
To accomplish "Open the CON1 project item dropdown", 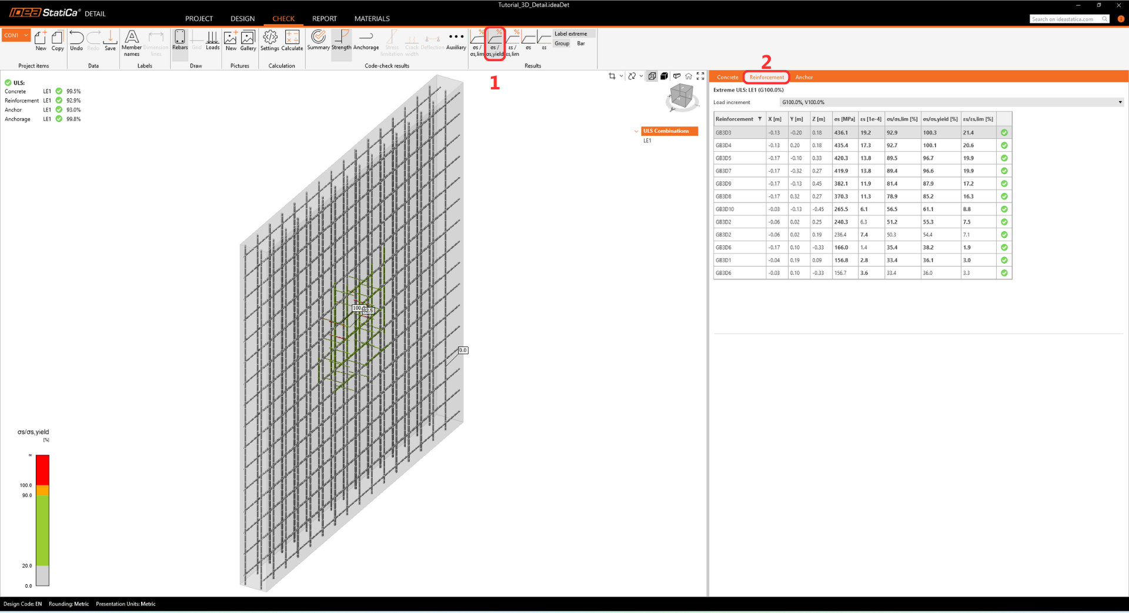I will [16, 35].
